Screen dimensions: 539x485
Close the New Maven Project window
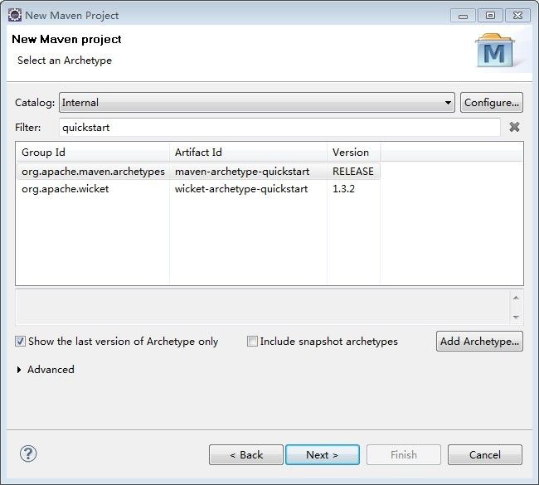(517, 16)
